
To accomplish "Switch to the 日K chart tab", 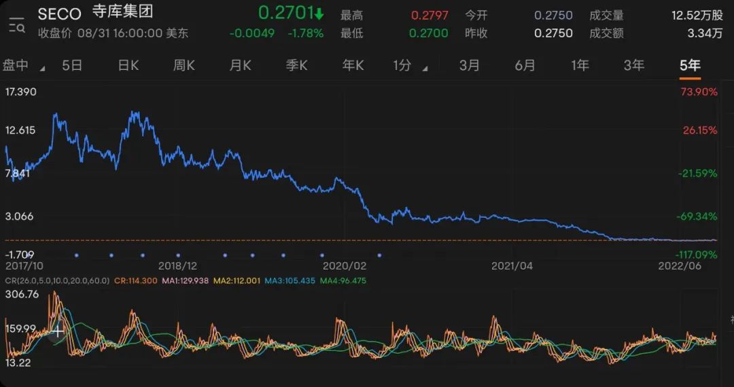I will coord(128,65).
